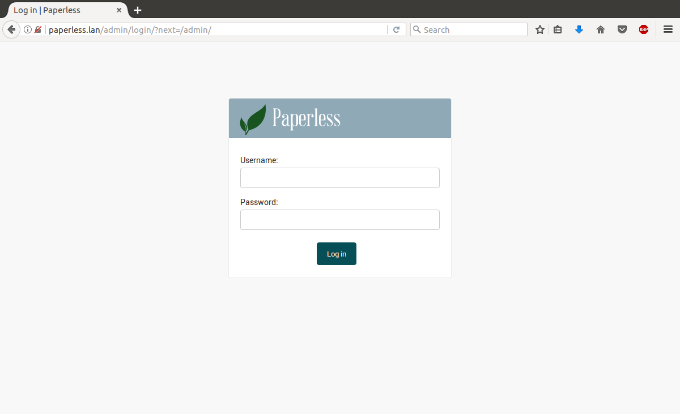Click the Username: label
This screenshot has height=414, width=680.
click(259, 160)
